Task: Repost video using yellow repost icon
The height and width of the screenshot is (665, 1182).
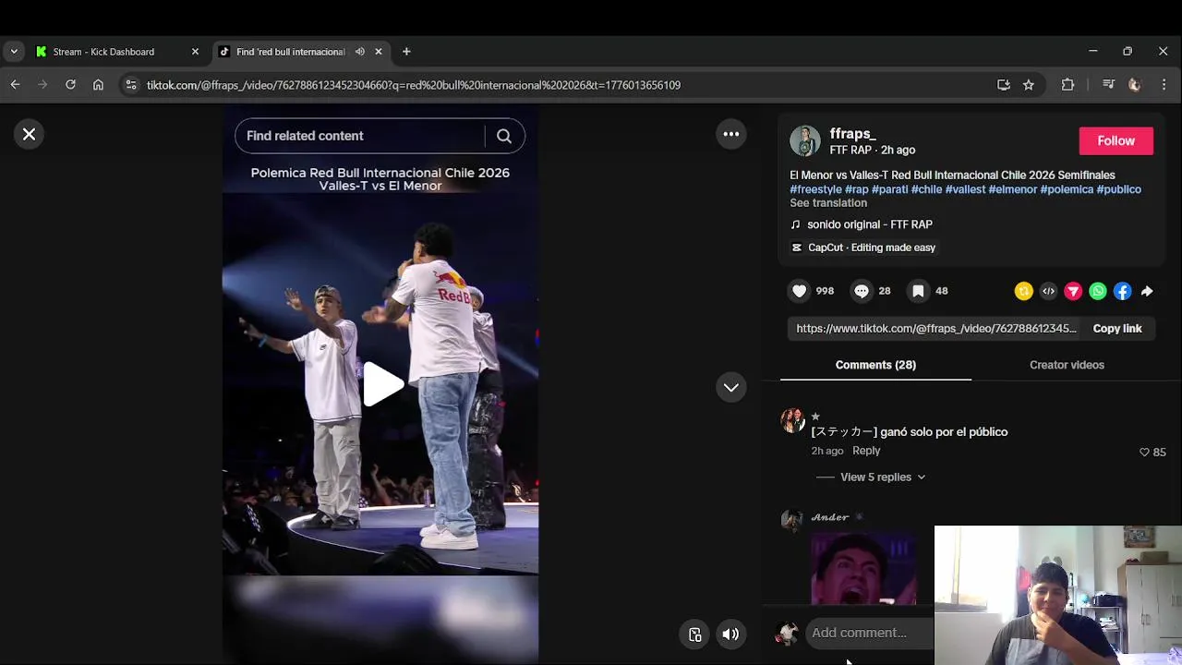Action: (x=1023, y=291)
